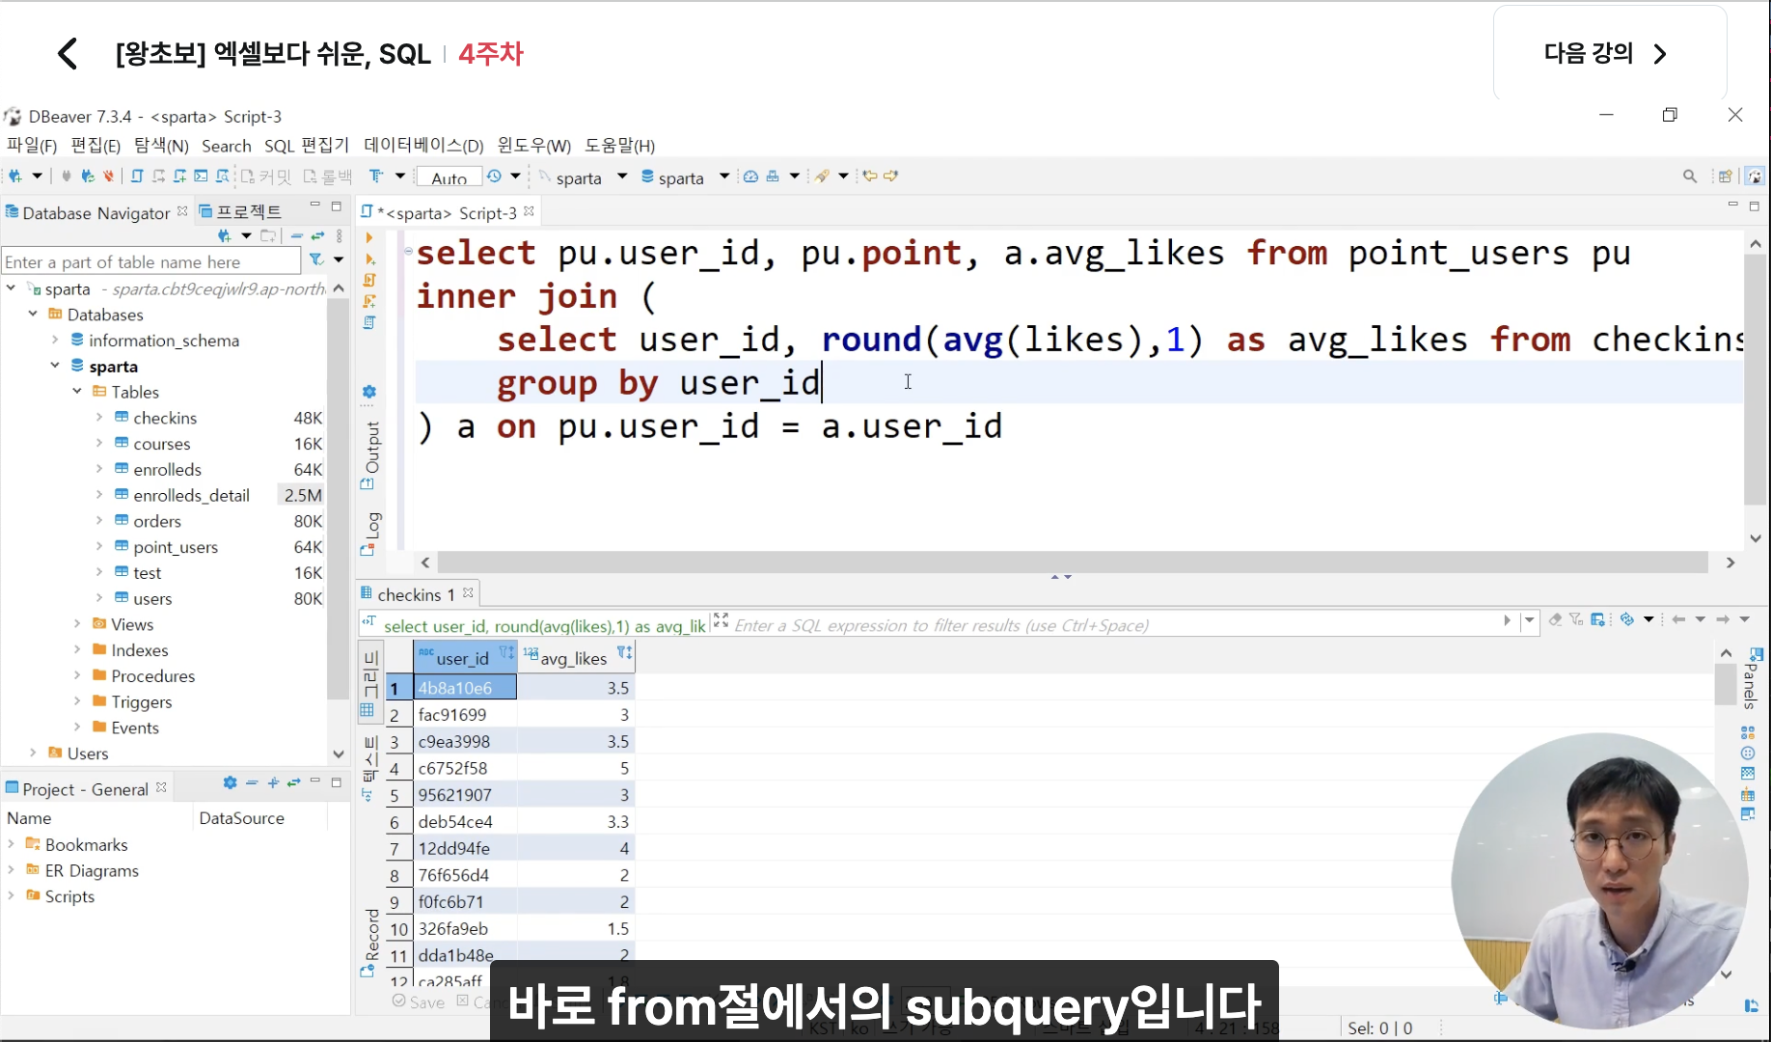Open the dashboard gauge icon in toolbar
The image size is (1771, 1042).
(750, 176)
